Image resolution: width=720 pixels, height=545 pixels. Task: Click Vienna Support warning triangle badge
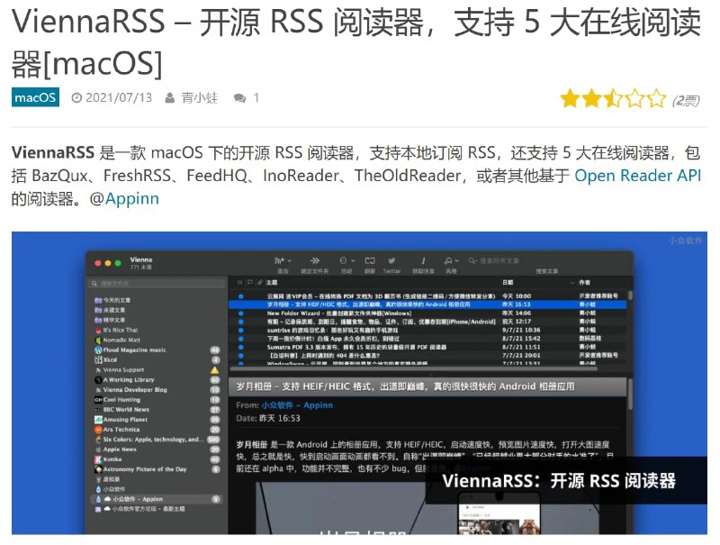coord(213,370)
